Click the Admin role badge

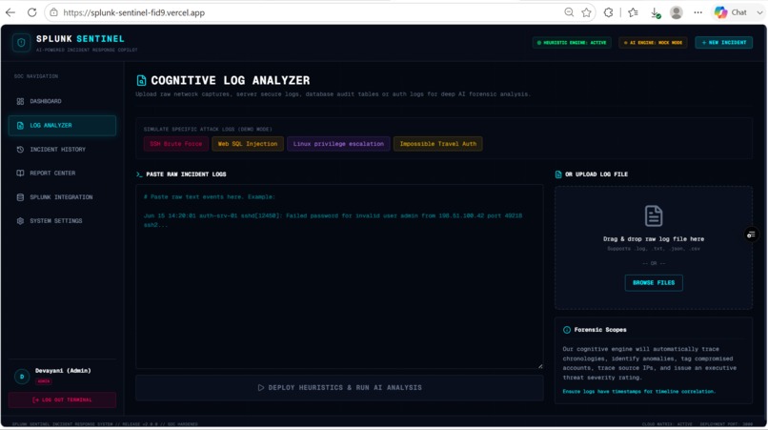click(x=44, y=381)
